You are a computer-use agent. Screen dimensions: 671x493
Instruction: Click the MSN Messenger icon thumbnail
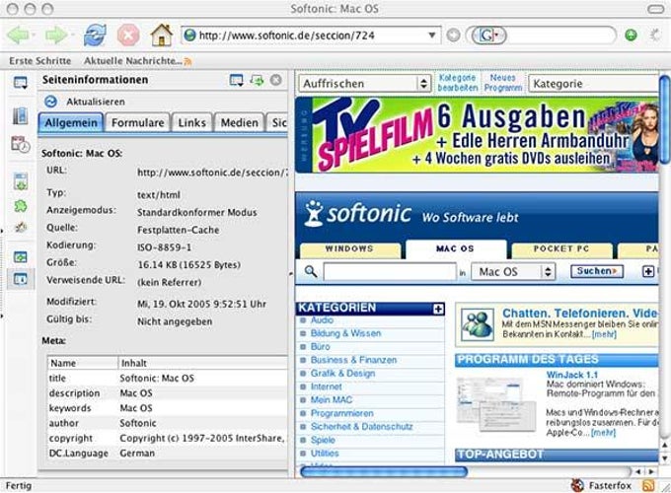pos(478,325)
